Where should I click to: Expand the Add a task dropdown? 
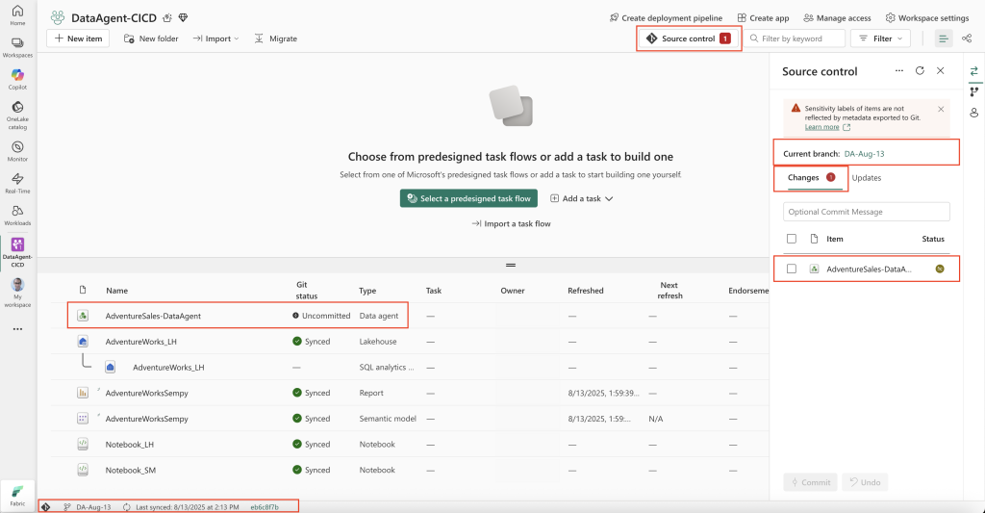pyautogui.click(x=582, y=198)
